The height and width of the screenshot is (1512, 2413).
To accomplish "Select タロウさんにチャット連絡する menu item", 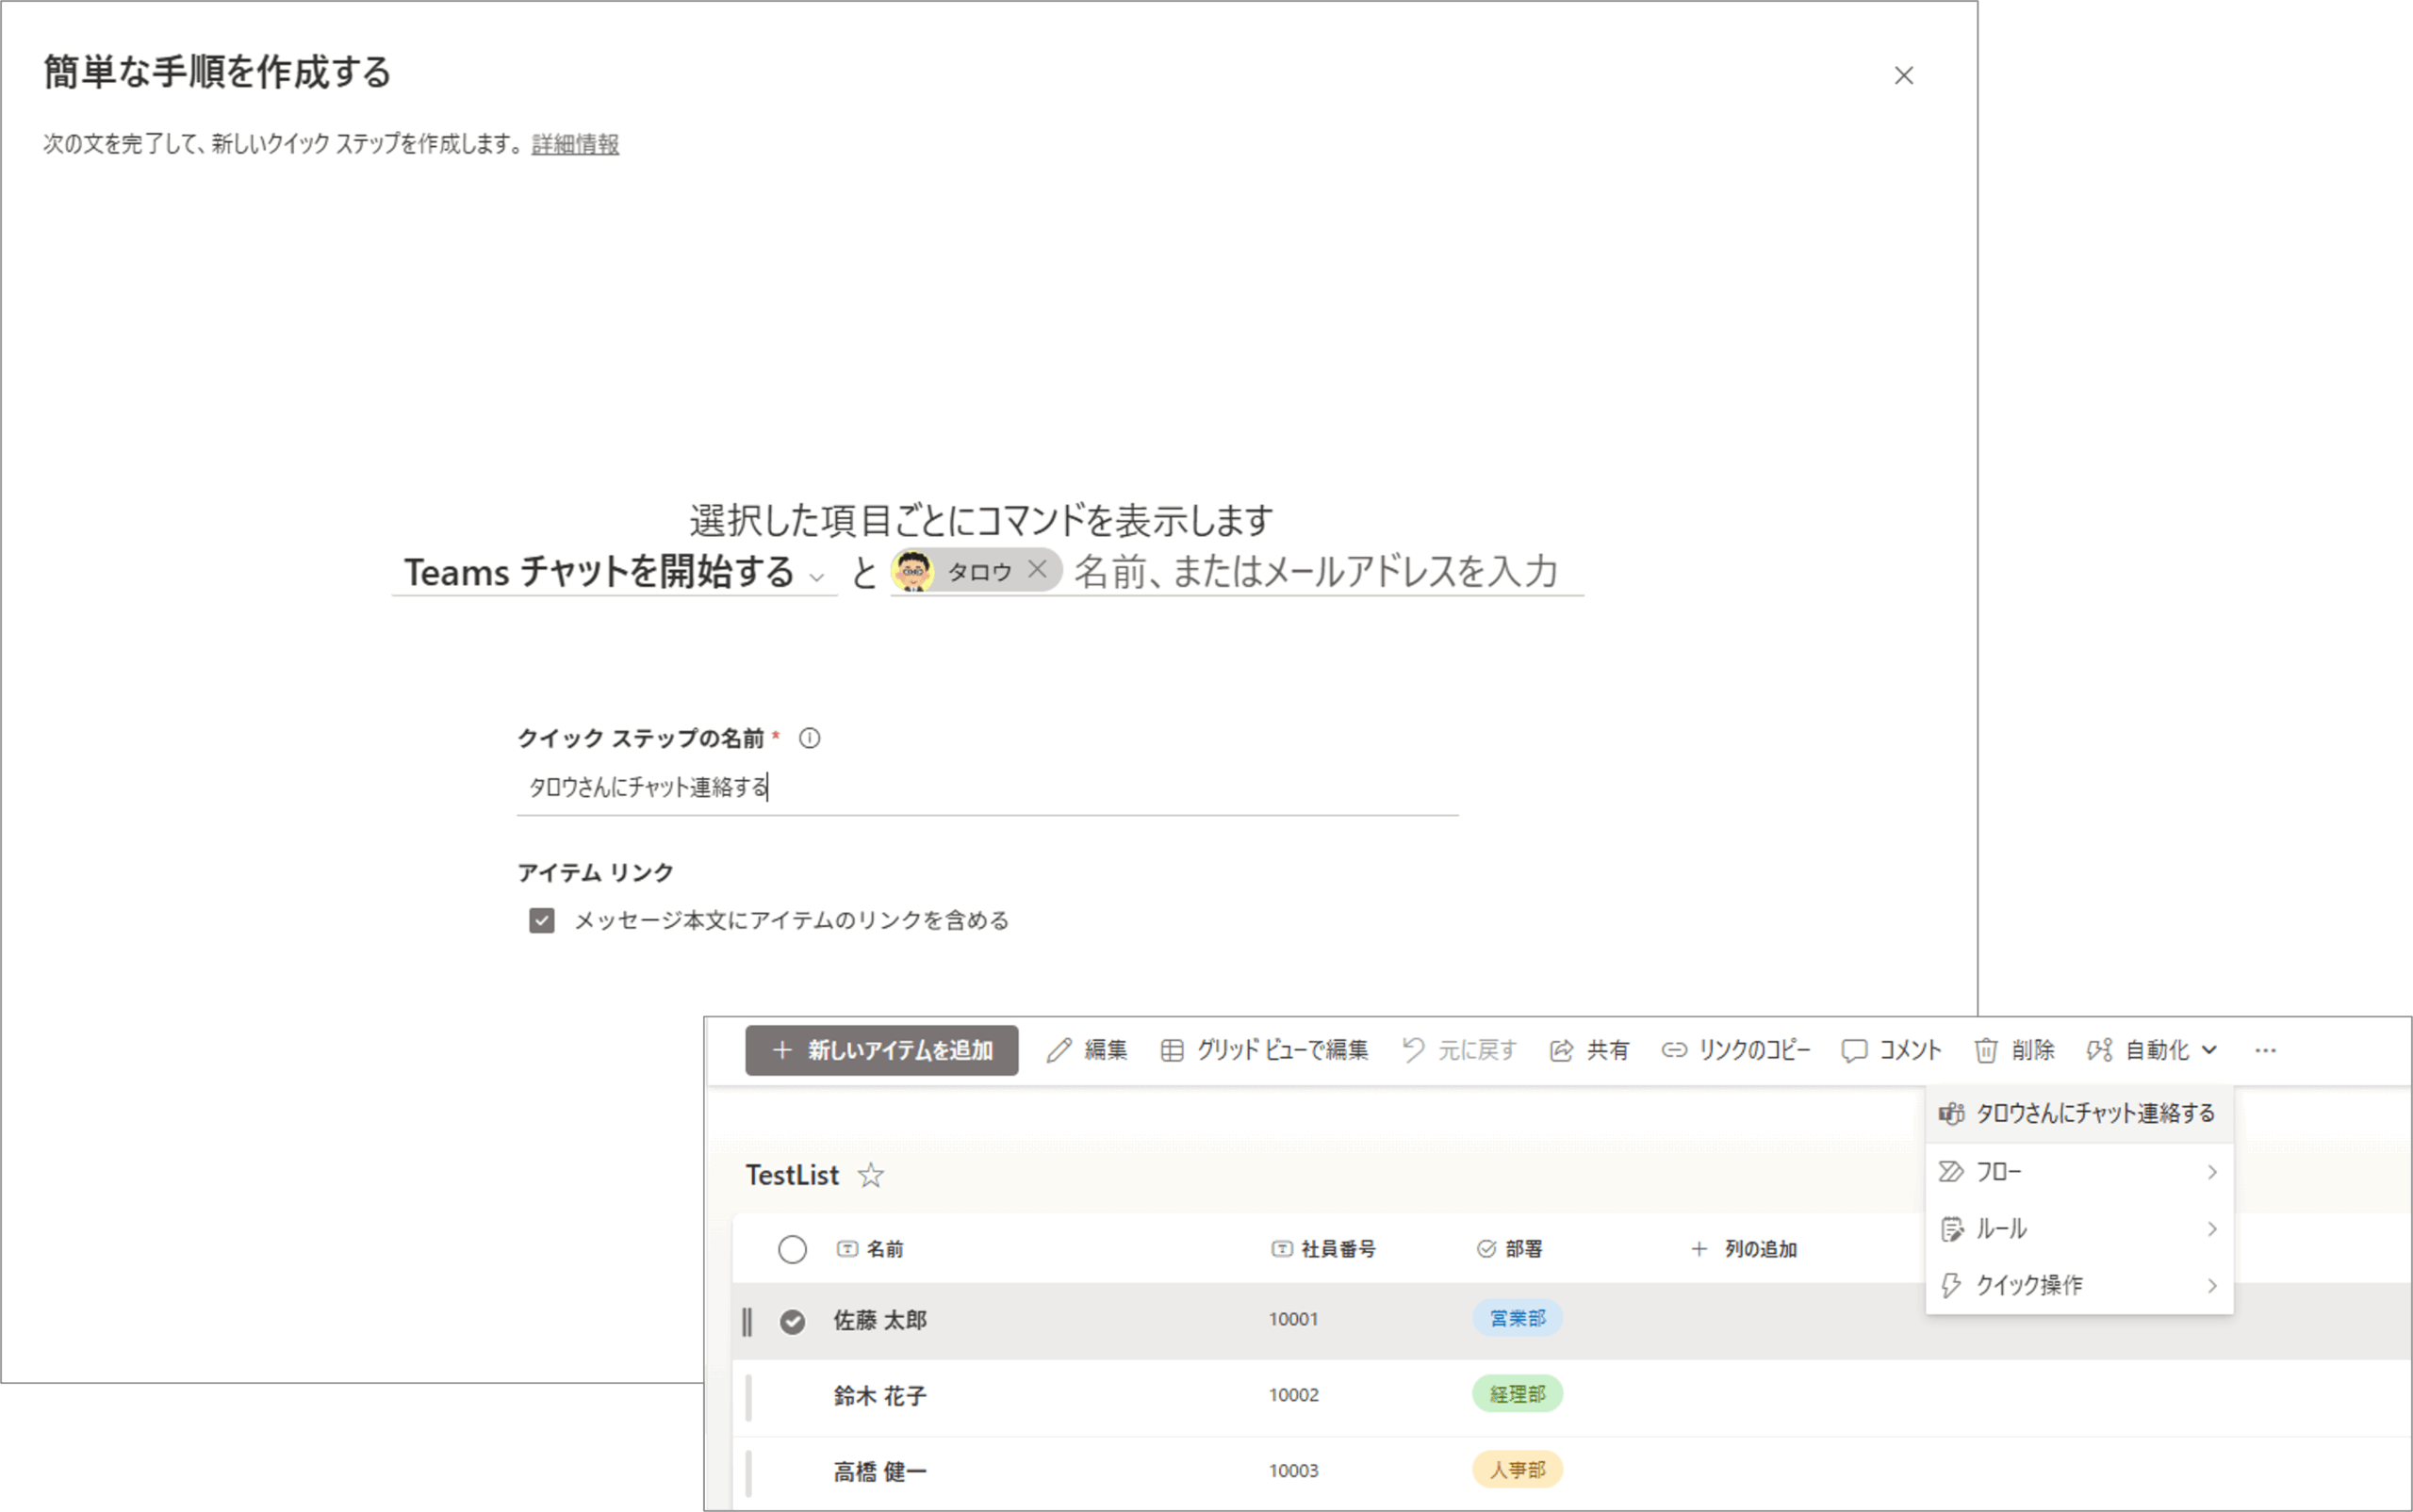I will pyautogui.click(x=2079, y=1114).
